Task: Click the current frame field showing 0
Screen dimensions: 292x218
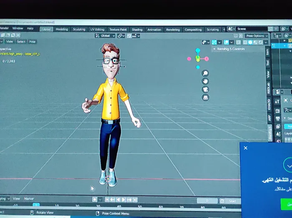Action: click(x=207, y=201)
